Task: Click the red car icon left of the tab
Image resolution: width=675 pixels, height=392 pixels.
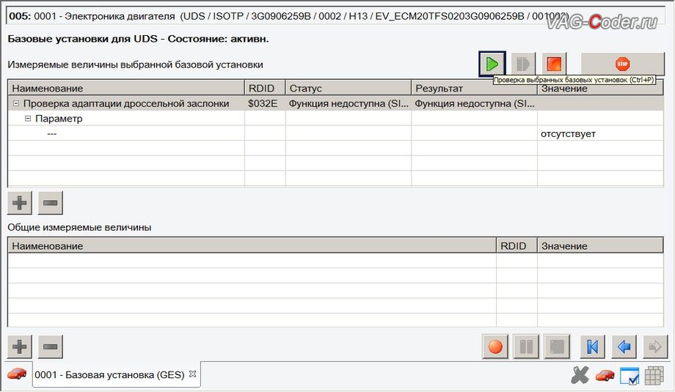Action: [x=17, y=374]
